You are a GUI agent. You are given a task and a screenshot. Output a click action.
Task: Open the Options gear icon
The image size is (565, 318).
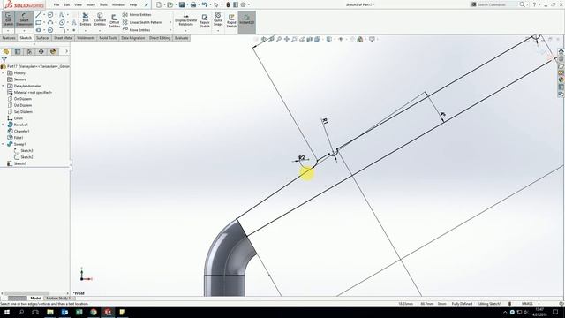(244, 4)
